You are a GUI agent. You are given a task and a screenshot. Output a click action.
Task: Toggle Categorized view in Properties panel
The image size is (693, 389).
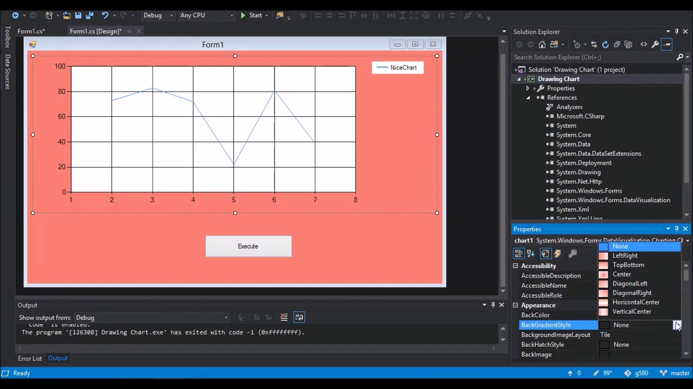(x=519, y=253)
